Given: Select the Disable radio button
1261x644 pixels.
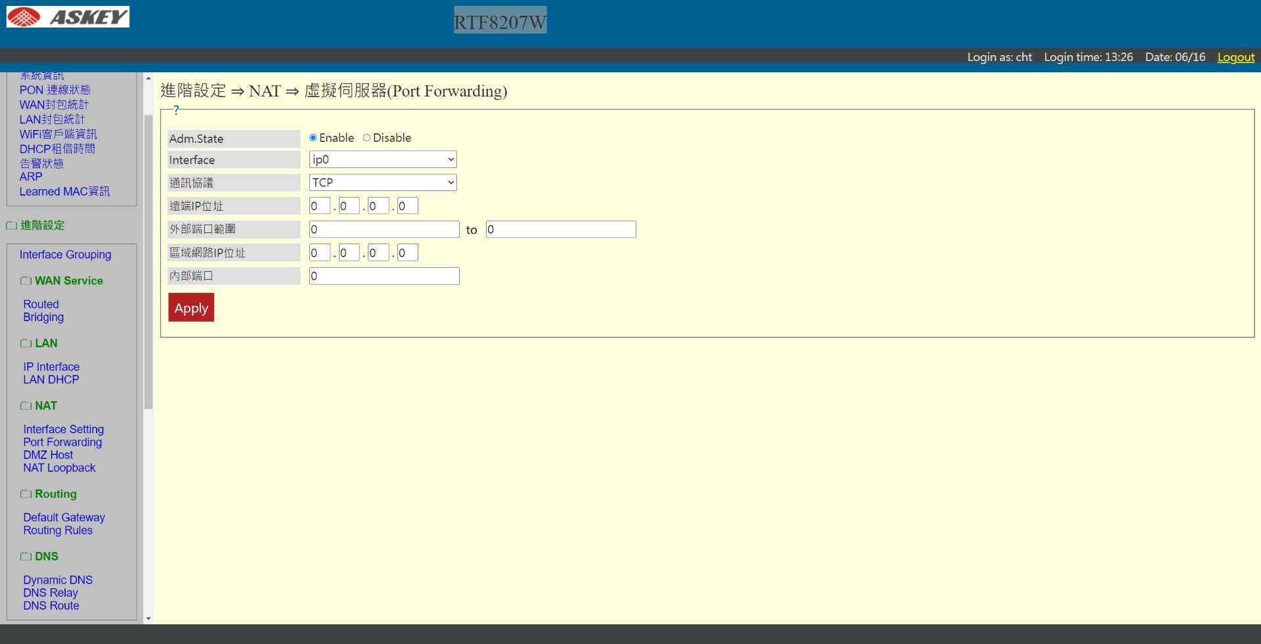Looking at the screenshot, I should (x=367, y=138).
